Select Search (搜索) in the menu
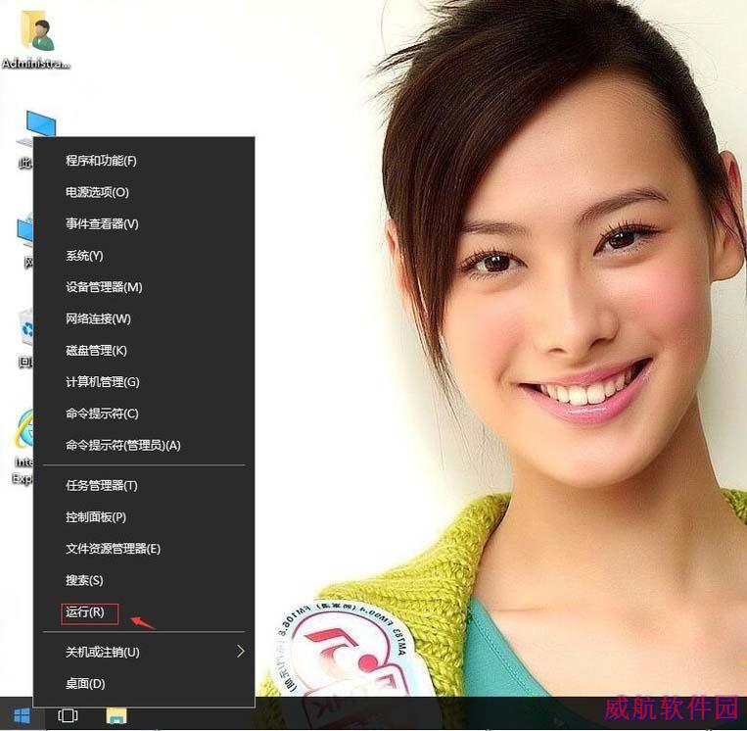 (x=144, y=580)
